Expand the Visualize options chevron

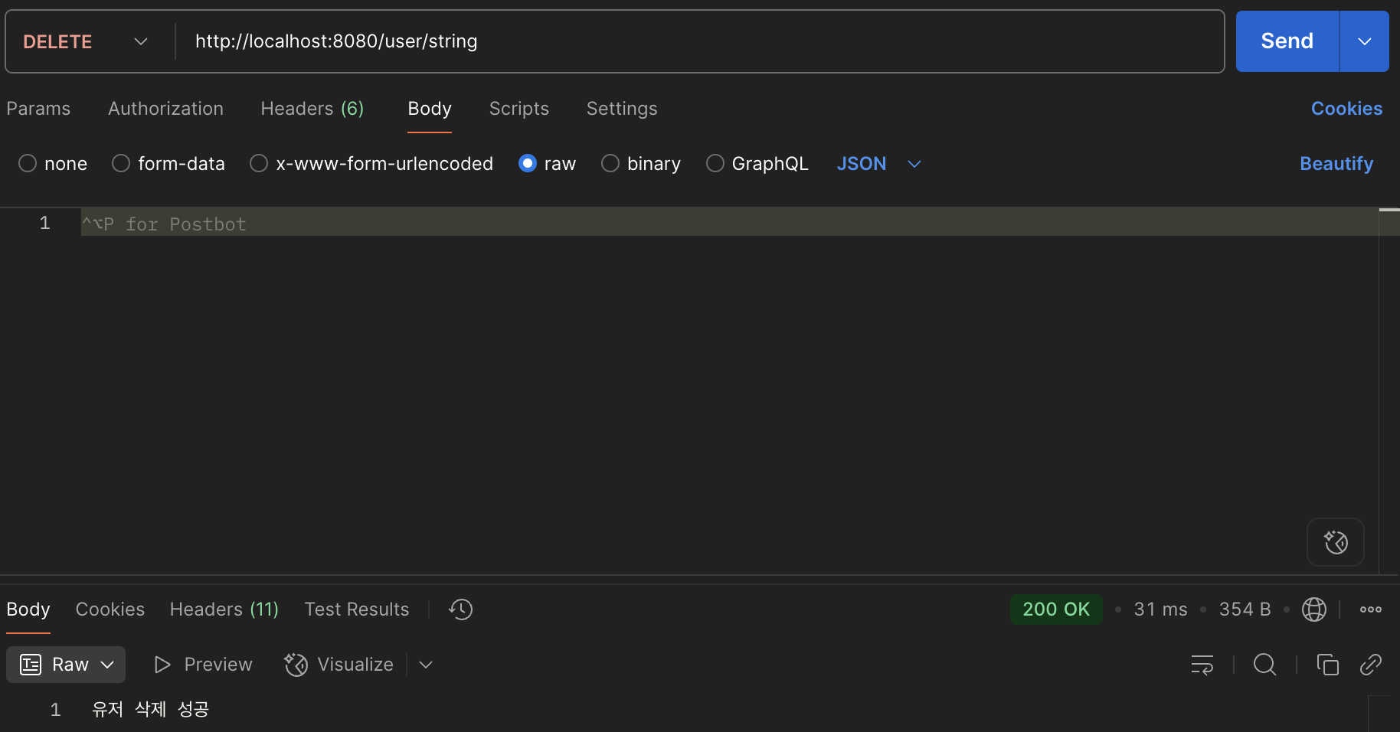(x=426, y=665)
